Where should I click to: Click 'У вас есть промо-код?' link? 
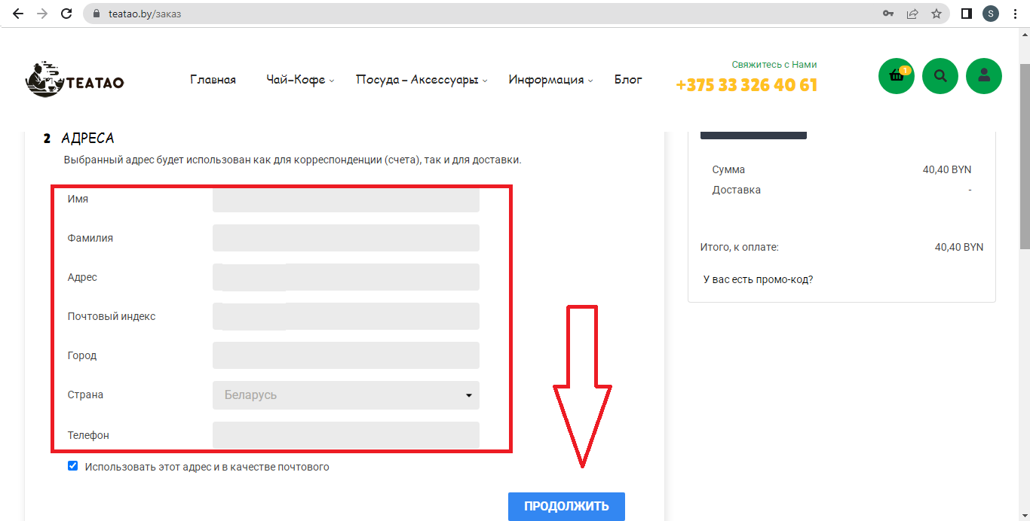click(758, 279)
